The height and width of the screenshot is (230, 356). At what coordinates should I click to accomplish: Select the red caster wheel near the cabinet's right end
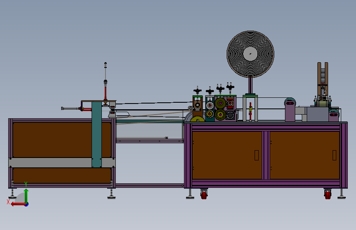[x=328, y=195]
